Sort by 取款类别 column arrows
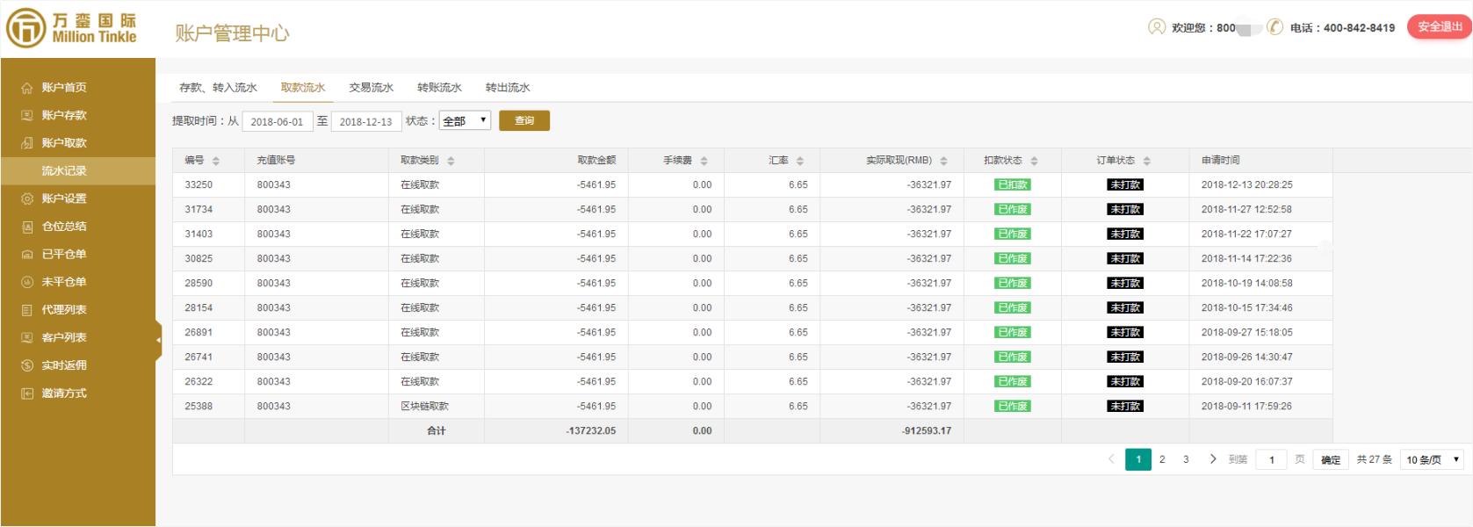The height and width of the screenshot is (527, 1473). pos(451,162)
